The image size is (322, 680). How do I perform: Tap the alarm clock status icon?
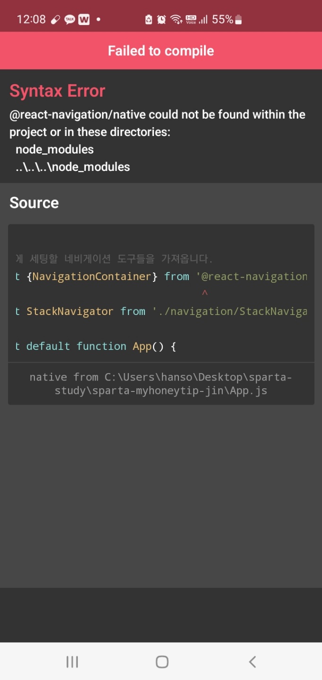pyautogui.click(x=161, y=19)
